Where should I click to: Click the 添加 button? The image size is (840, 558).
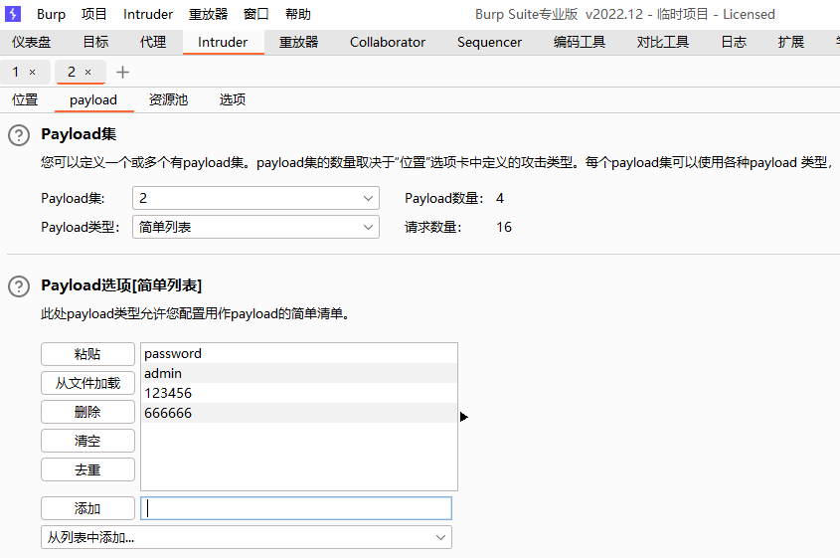point(87,508)
